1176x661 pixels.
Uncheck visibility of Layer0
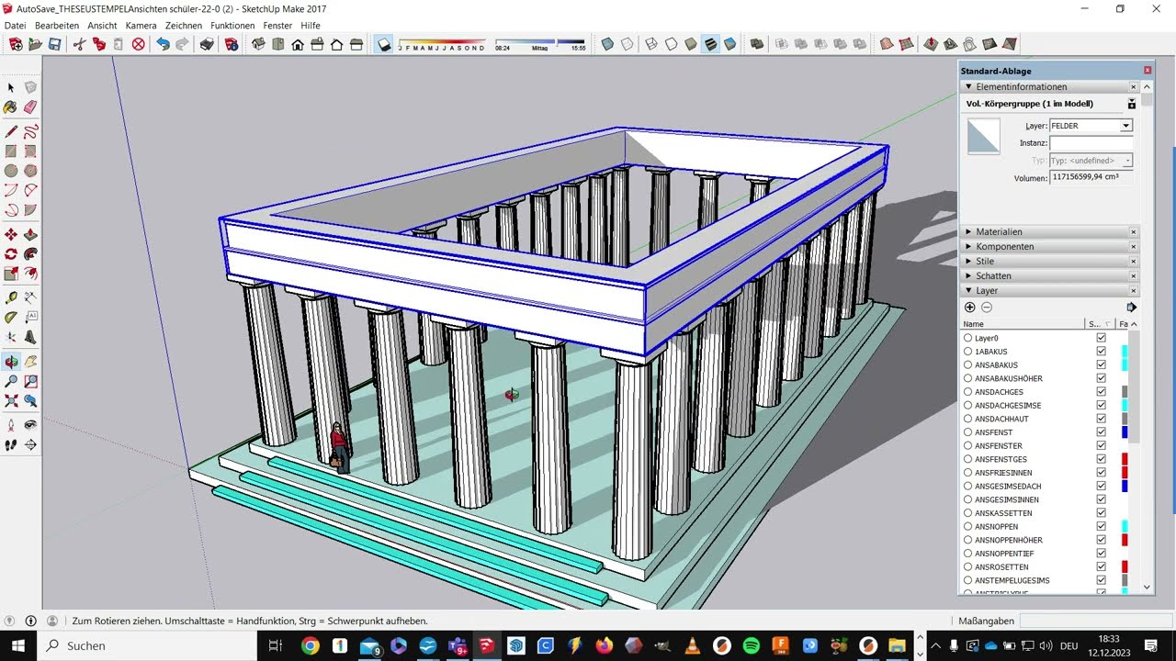pos(1101,338)
